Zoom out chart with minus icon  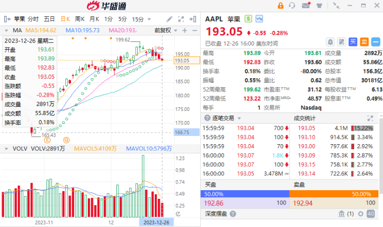[x=195, y=30]
